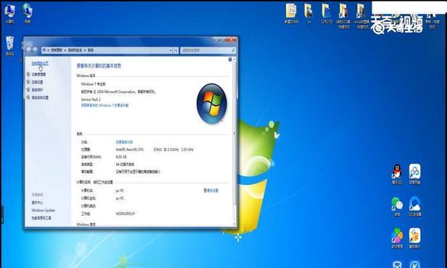The width and height of the screenshot is (447, 268).
Task: Click the WORKGROUP workgroup value
Action: click(125, 214)
